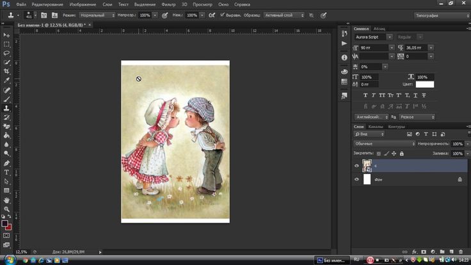
Task: Select the Hand tool
Action: click(x=6, y=200)
